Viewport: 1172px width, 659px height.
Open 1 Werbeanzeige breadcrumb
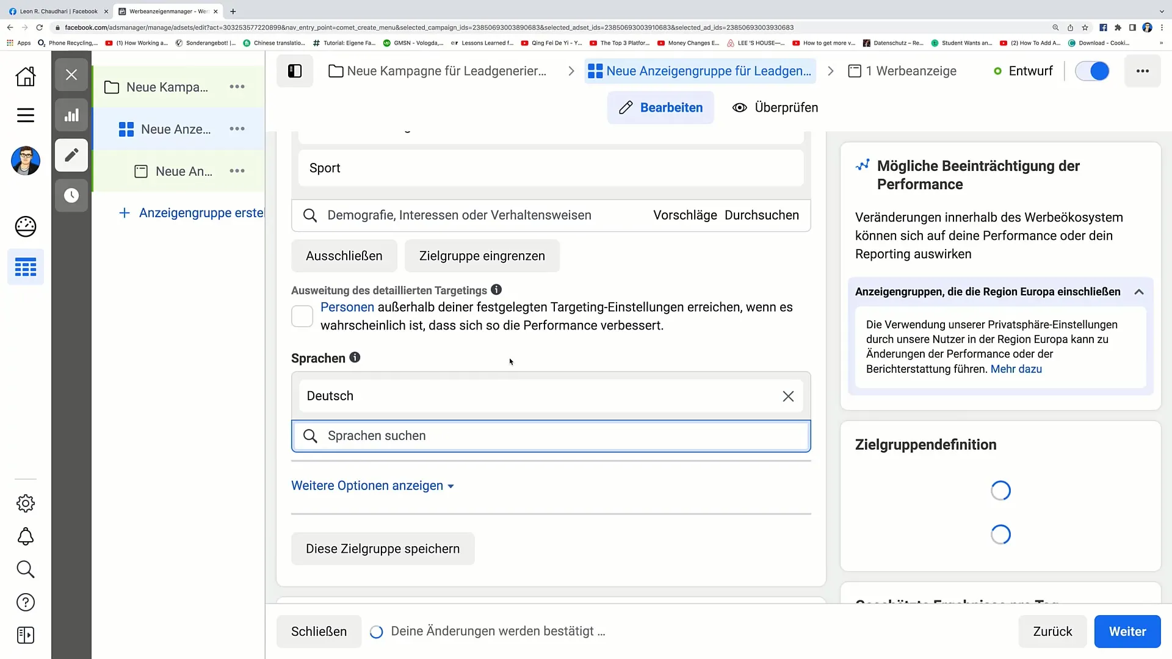point(902,71)
